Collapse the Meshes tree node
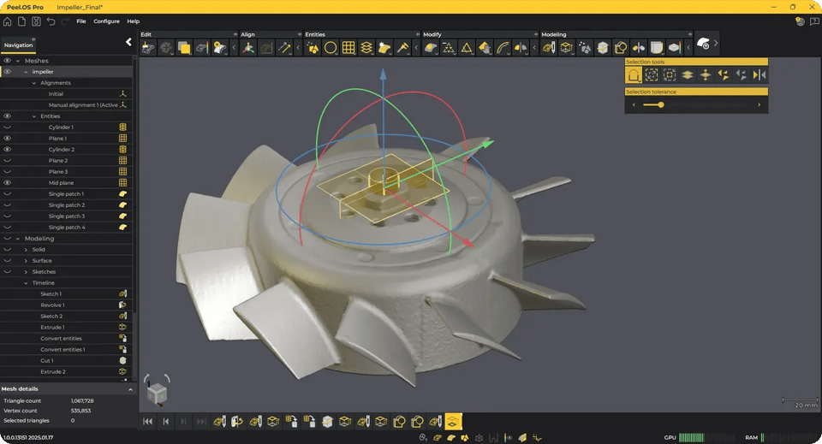This screenshot has height=444, width=822. coord(18,61)
